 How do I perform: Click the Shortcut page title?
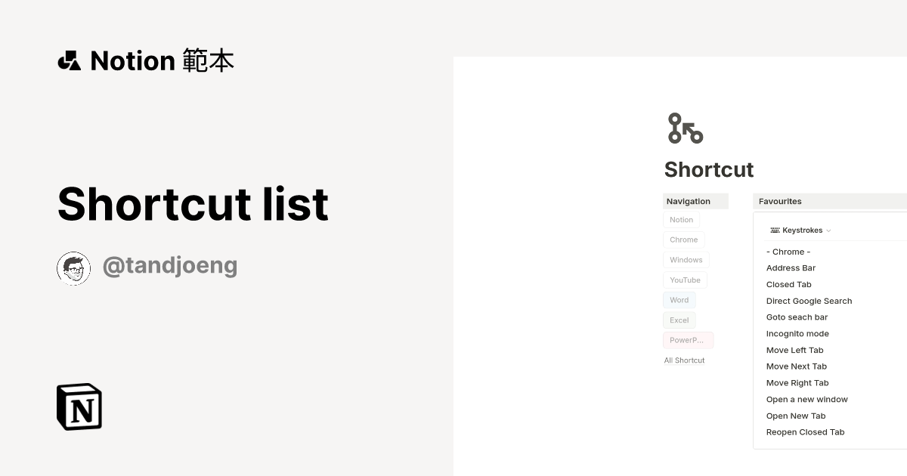709,169
